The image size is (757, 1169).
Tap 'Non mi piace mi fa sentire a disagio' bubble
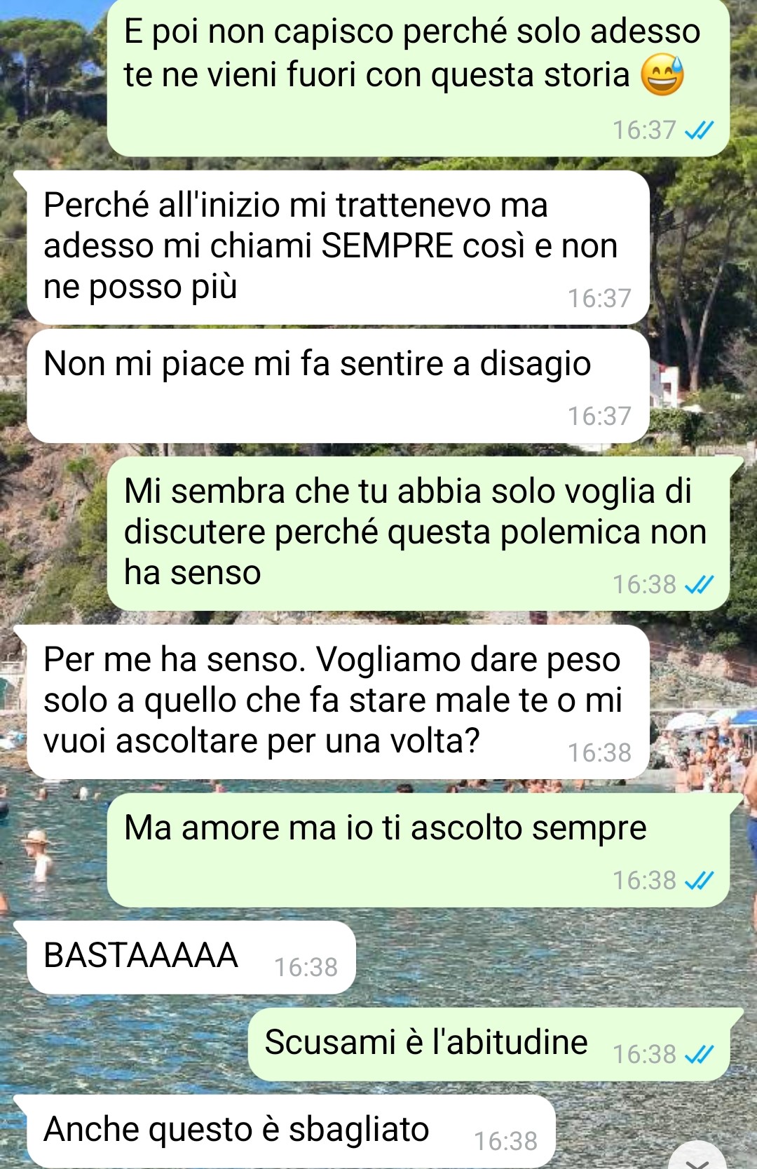[338, 386]
